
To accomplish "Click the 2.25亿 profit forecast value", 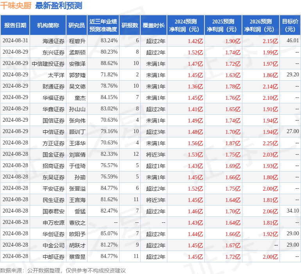I will coord(270,143).
